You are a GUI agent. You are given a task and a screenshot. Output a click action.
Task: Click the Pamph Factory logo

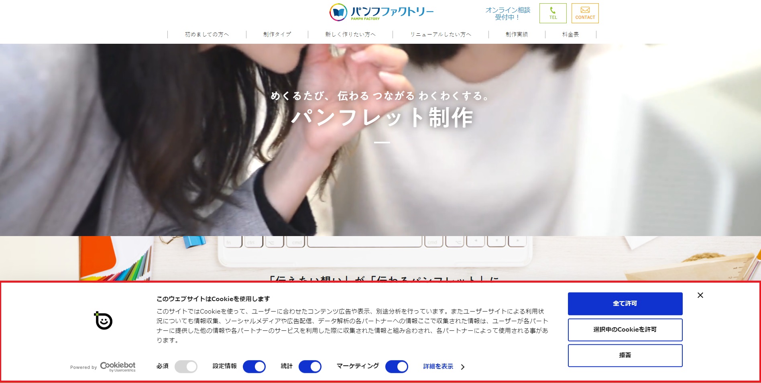(381, 12)
